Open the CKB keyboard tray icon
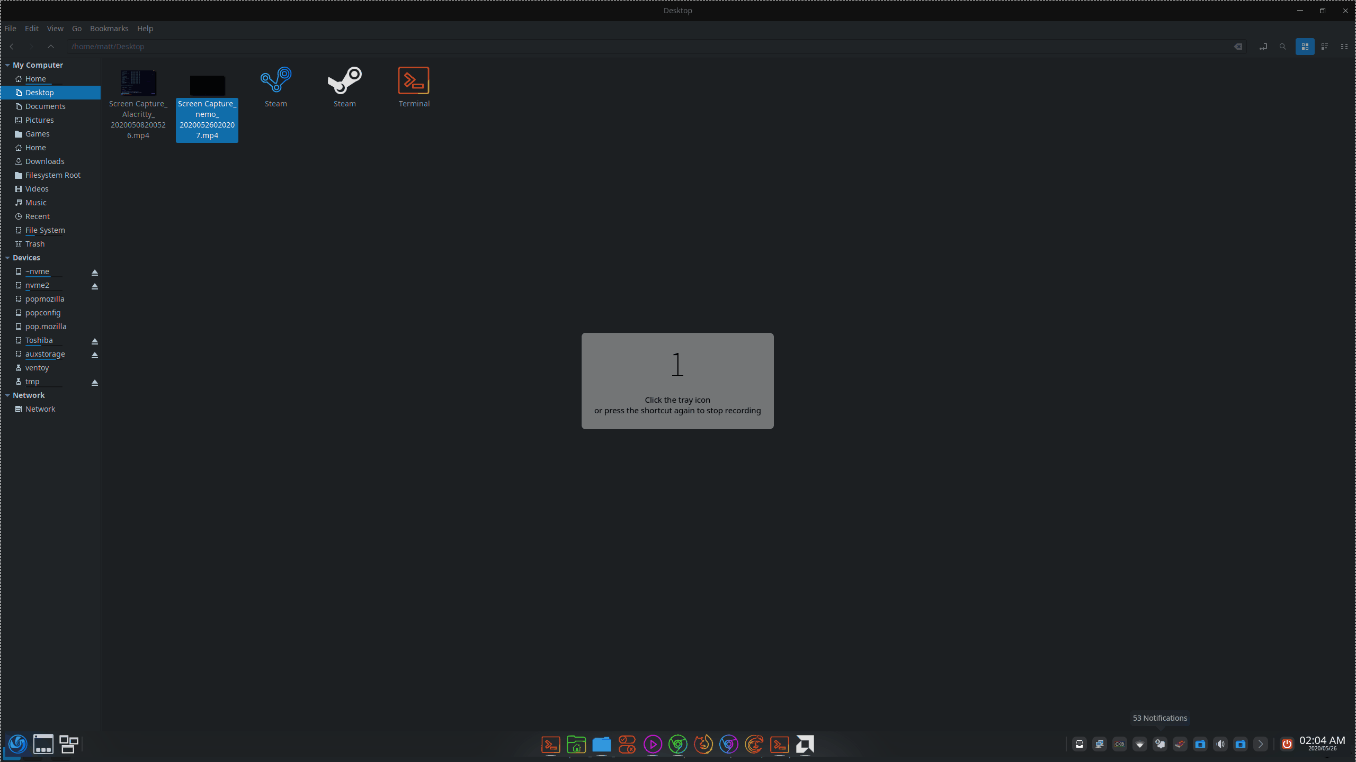Screen dimensions: 1356x762 coord(1120,745)
